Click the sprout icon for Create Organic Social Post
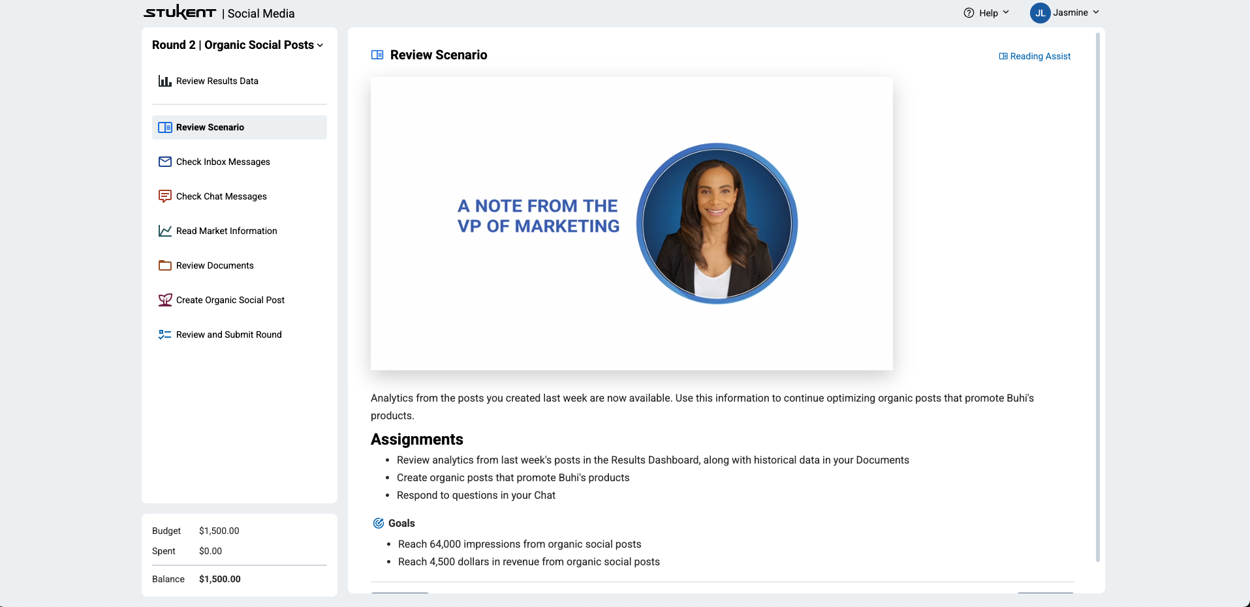The height and width of the screenshot is (607, 1250). (x=165, y=300)
